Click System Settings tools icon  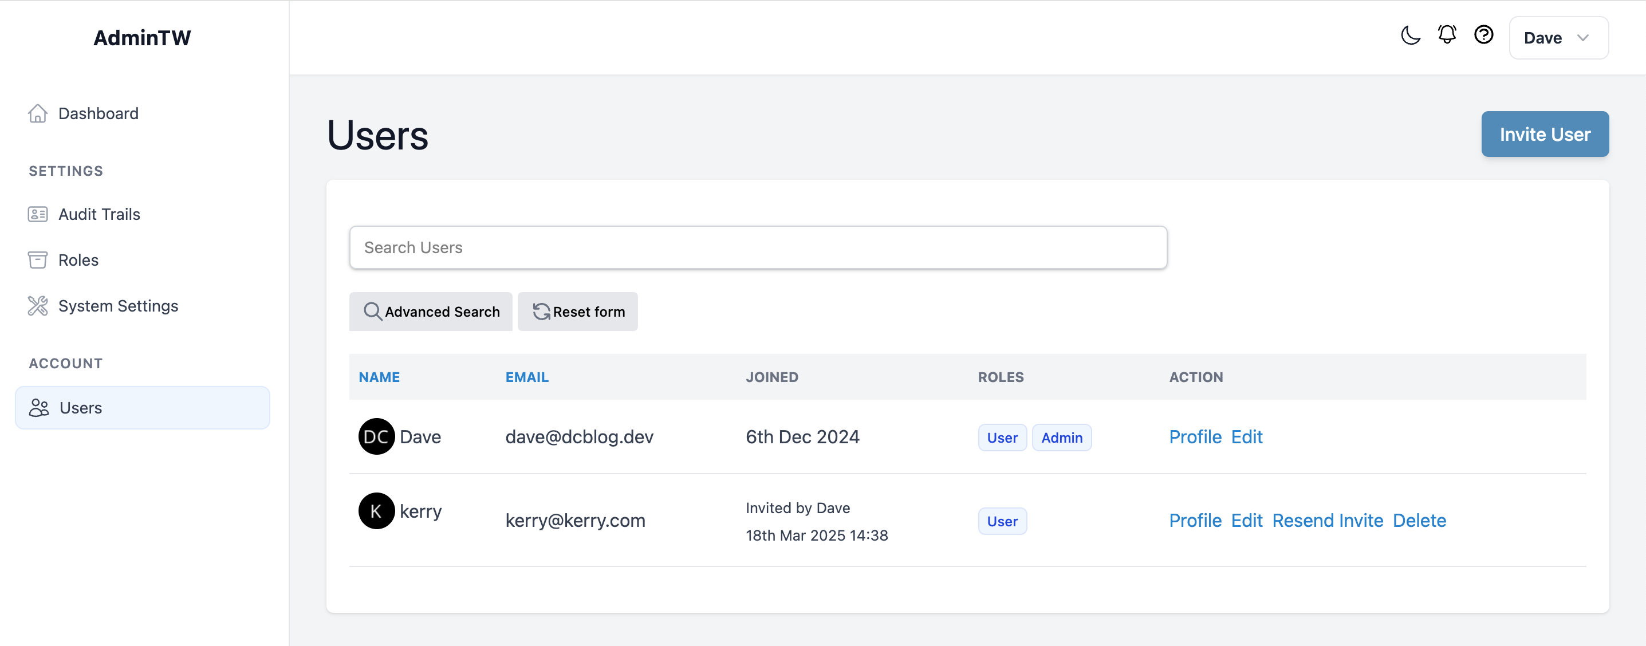click(x=38, y=306)
